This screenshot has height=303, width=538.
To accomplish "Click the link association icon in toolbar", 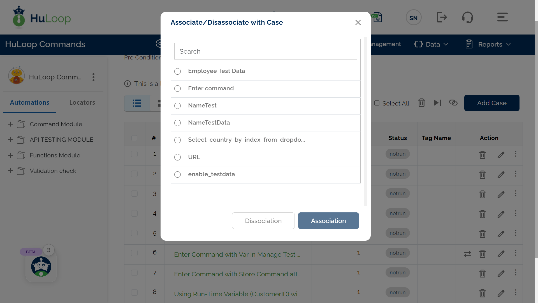I will point(453,103).
